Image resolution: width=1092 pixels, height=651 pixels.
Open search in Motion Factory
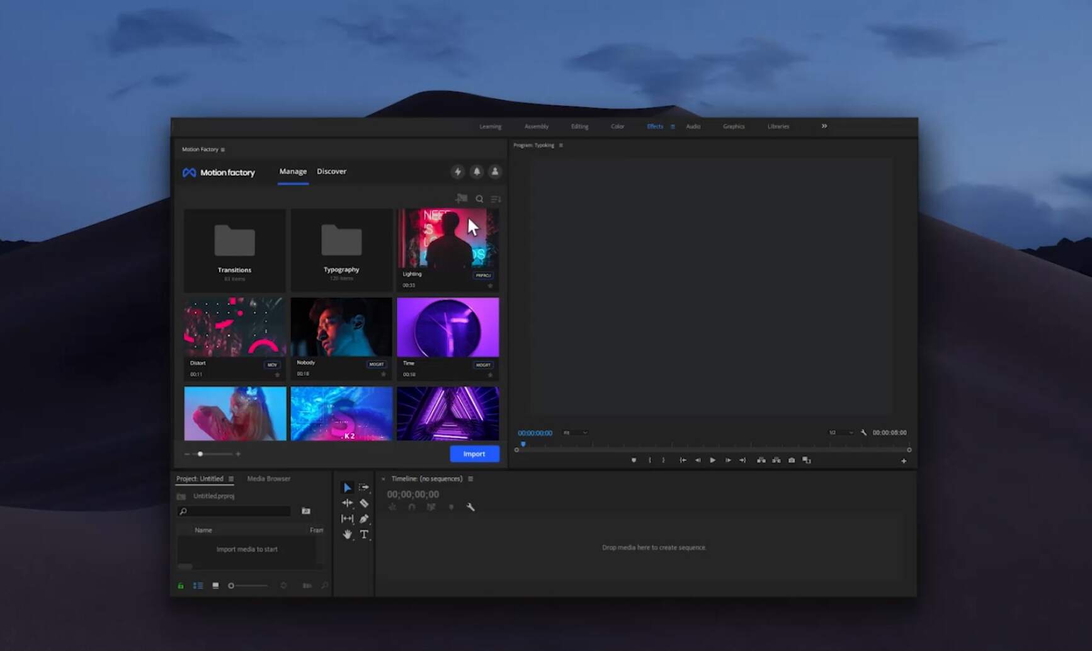coord(479,198)
